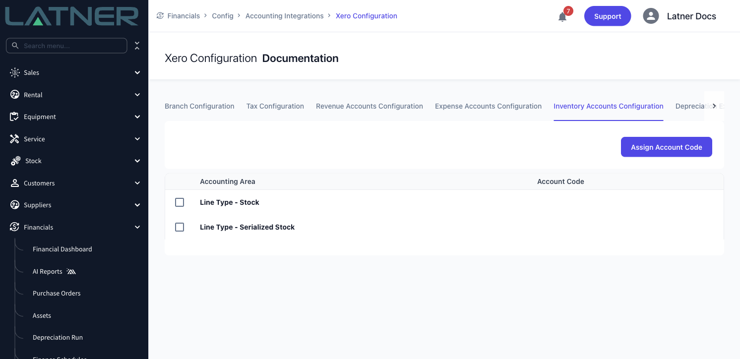Click the Sales menu icon

(x=15, y=72)
